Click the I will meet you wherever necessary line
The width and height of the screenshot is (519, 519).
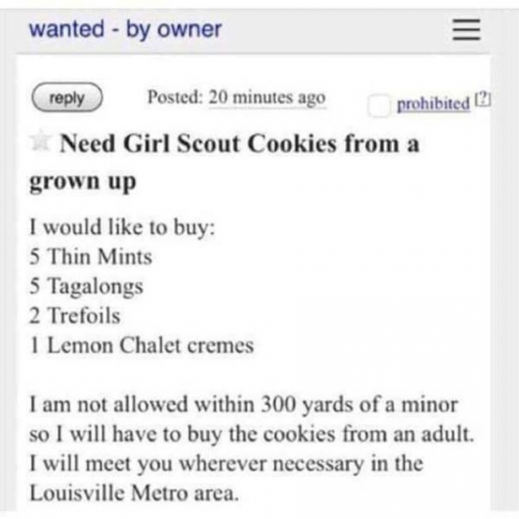click(x=227, y=464)
